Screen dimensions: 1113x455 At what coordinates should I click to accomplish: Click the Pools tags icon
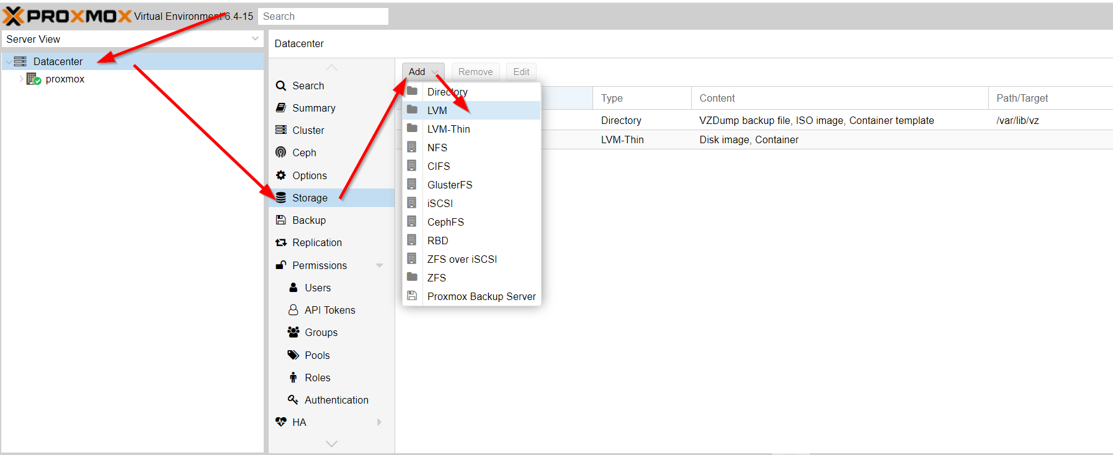coord(293,355)
